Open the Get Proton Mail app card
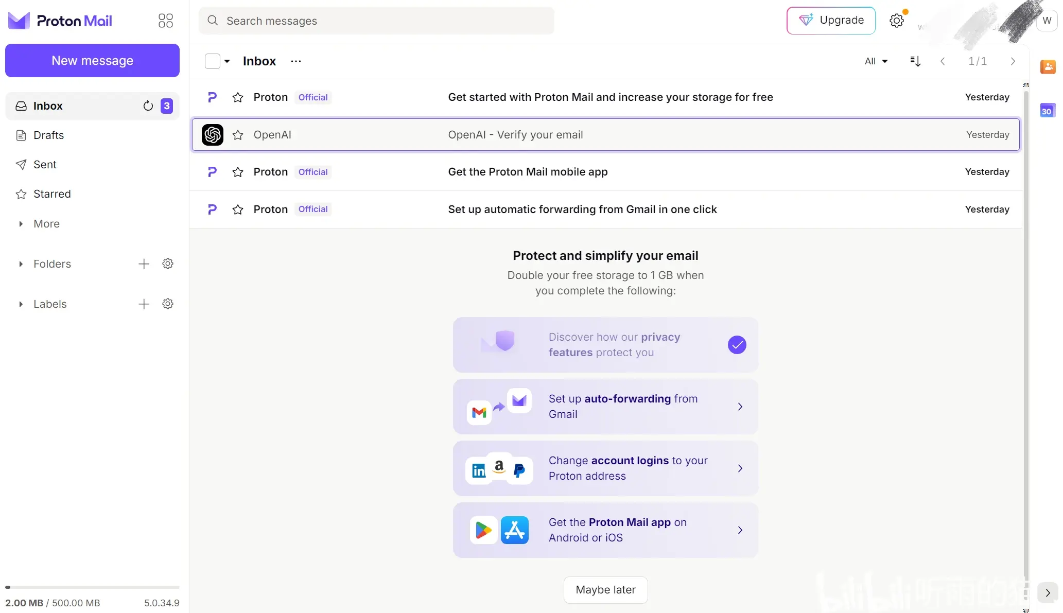Screen dimensions: 1063x613 click(x=605, y=530)
